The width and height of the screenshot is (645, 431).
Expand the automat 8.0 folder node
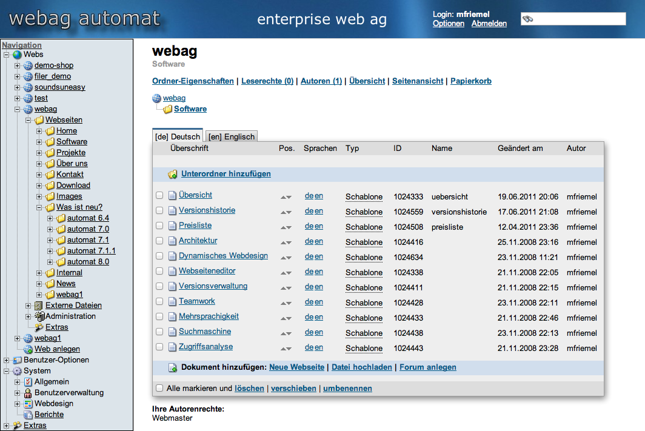pos(50,262)
